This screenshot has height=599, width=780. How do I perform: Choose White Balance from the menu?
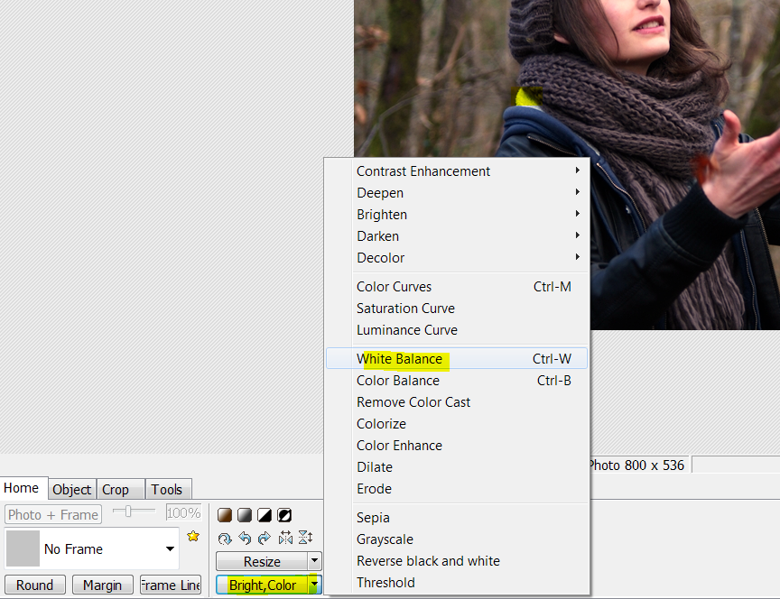pos(457,358)
